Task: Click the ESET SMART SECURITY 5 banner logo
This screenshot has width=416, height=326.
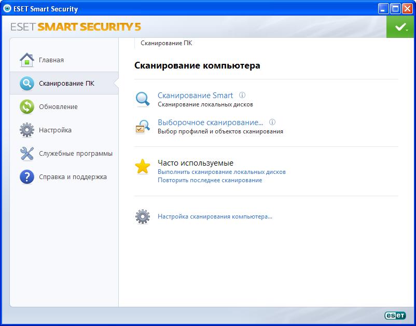Action: click(x=76, y=27)
